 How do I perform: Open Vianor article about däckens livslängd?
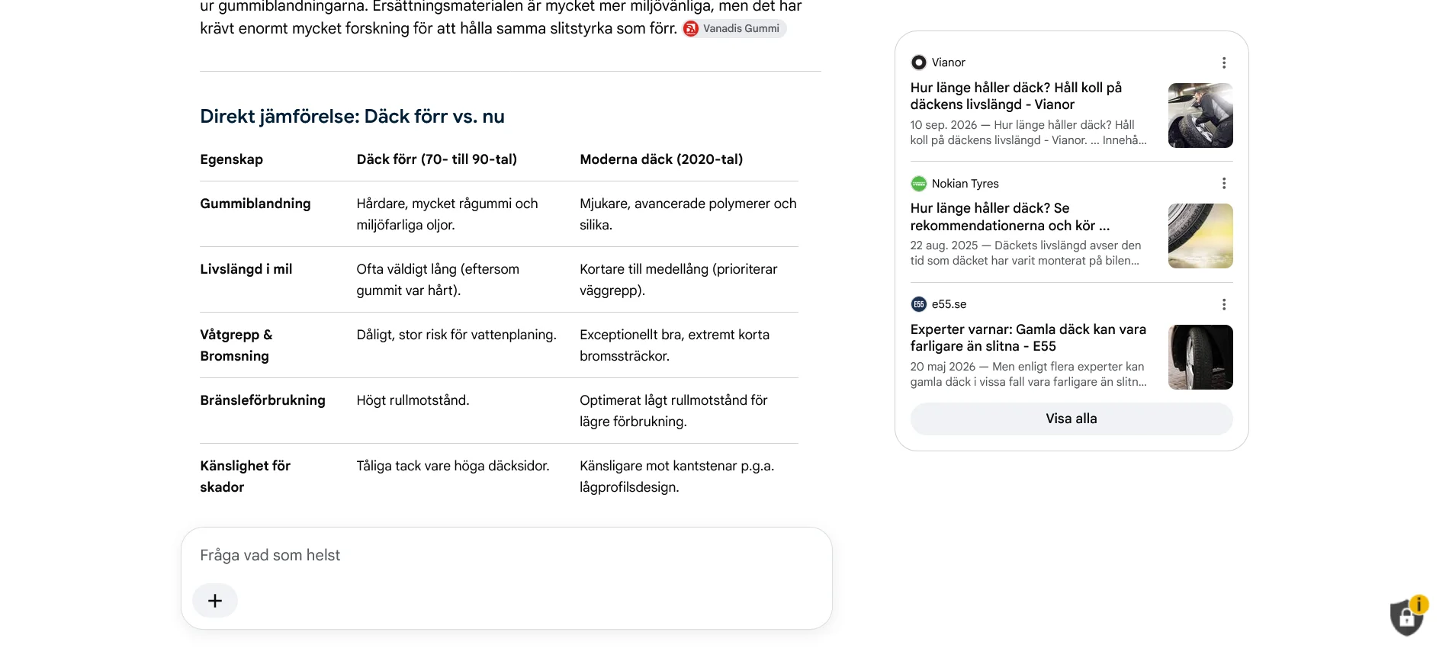(1016, 96)
